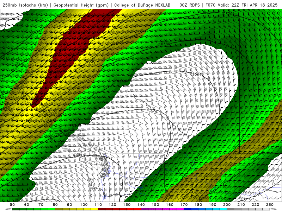Click the 130 value on the color bar
Screen dimensions: 282x211
coord(127,205)
